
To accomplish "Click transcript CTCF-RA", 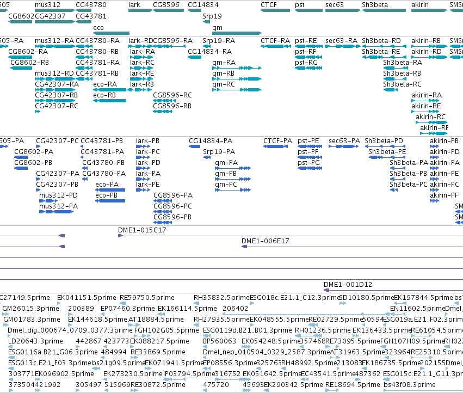I will click(x=275, y=41).
